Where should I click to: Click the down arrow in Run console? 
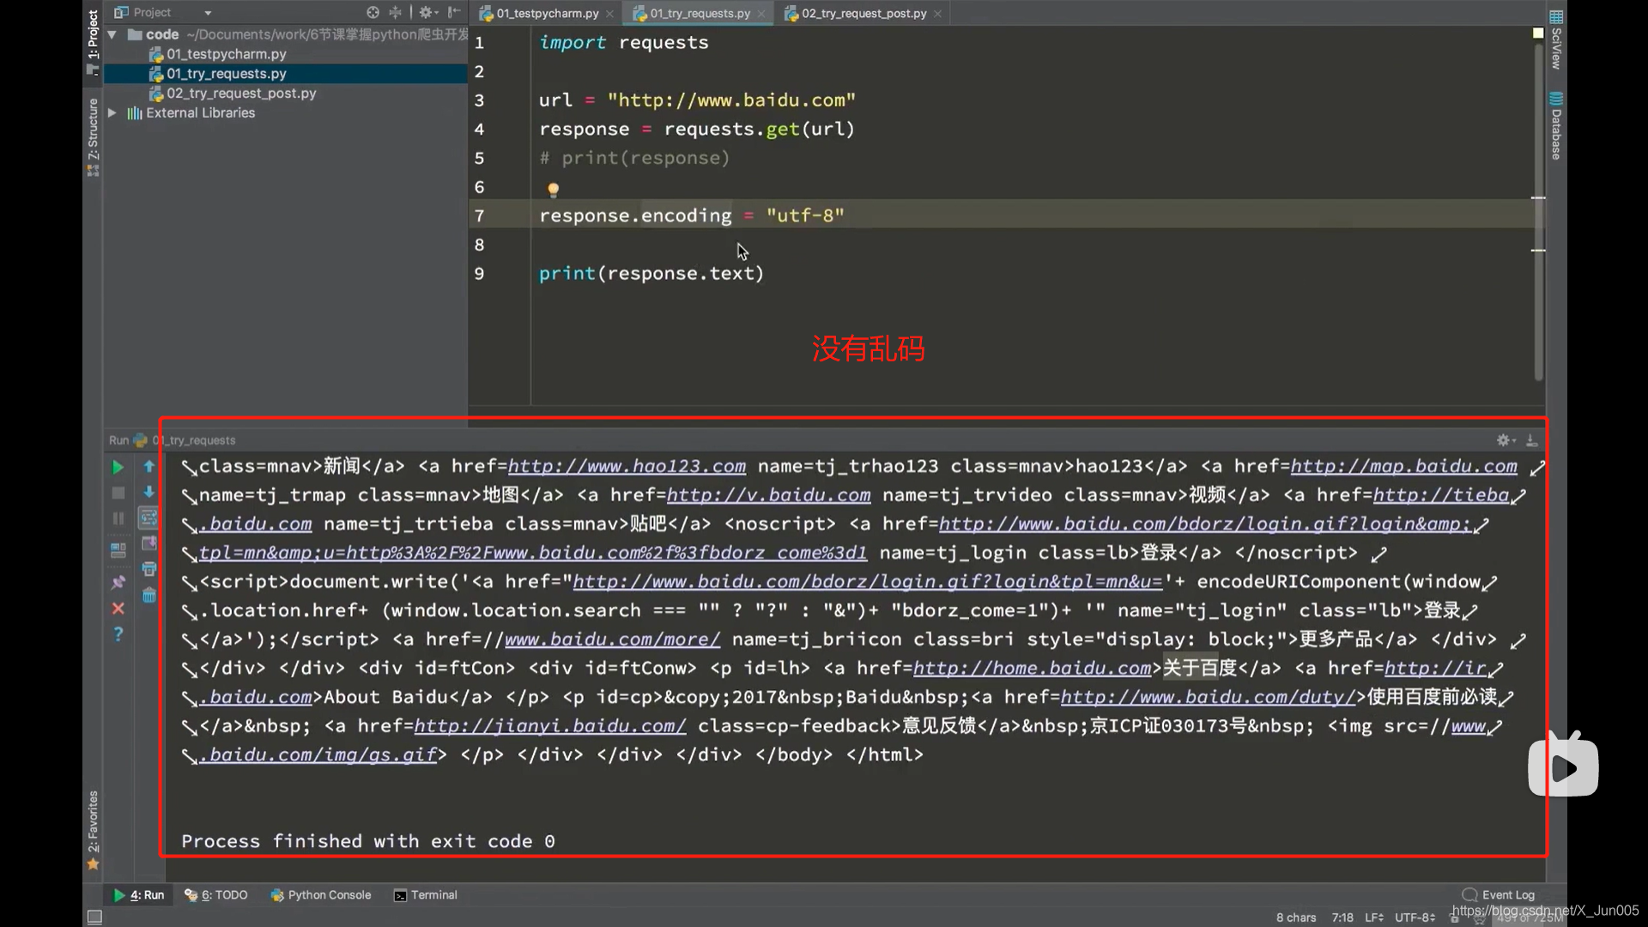click(148, 492)
